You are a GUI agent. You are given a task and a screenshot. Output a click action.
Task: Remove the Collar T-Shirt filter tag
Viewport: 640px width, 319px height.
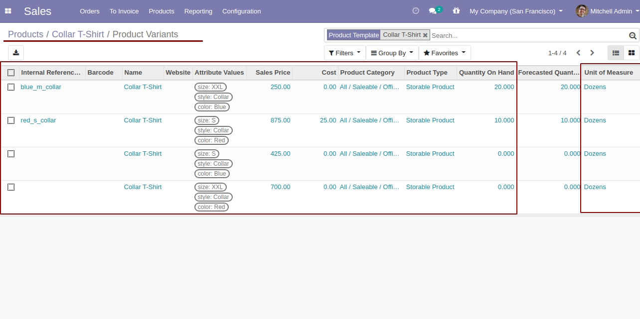click(425, 35)
